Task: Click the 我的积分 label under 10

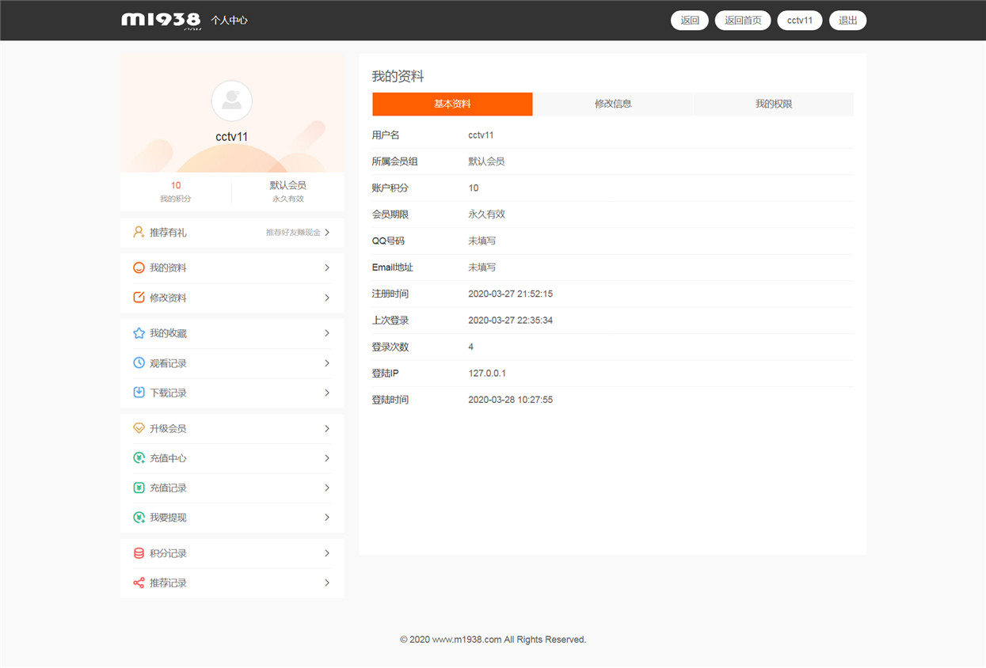Action: pos(176,199)
